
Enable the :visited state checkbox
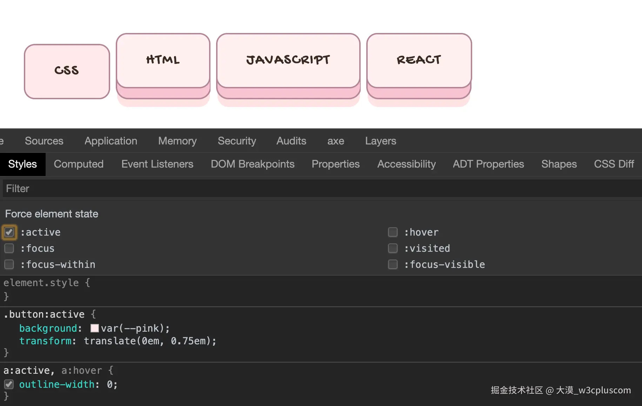tap(393, 248)
